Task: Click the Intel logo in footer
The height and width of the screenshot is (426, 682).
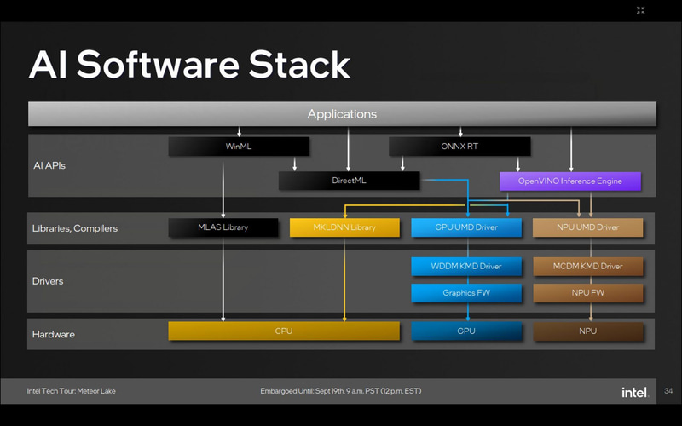Action: [x=635, y=392]
